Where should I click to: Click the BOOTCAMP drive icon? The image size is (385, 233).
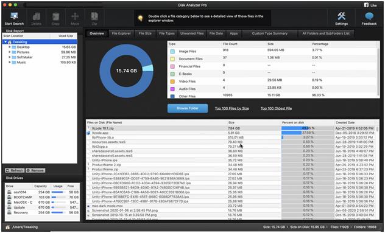tap(9, 197)
